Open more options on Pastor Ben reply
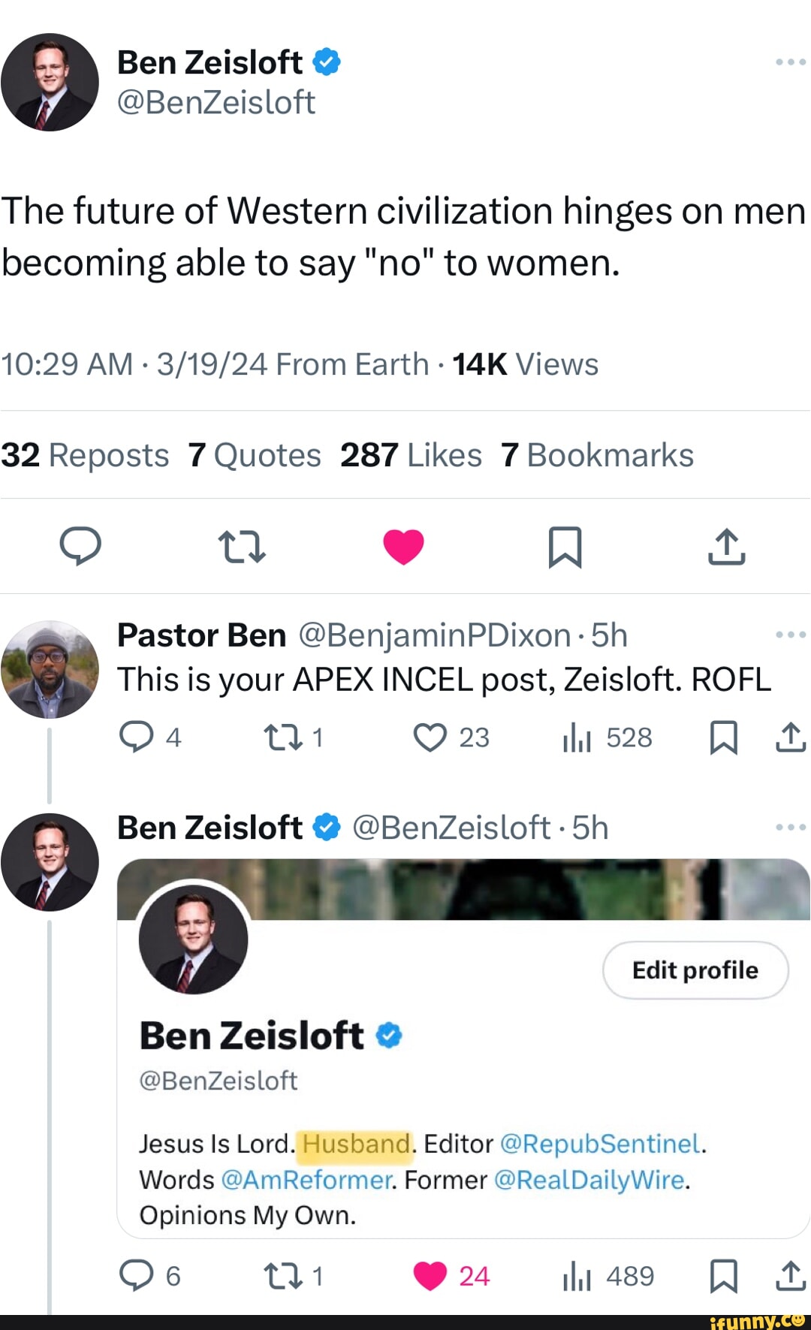Viewport: 811px width, 1330px height. click(790, 635)
